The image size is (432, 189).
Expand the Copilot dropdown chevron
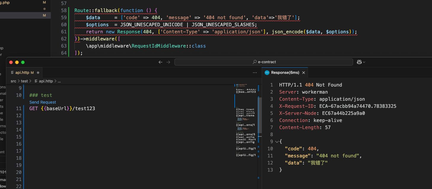pos(364,62)
